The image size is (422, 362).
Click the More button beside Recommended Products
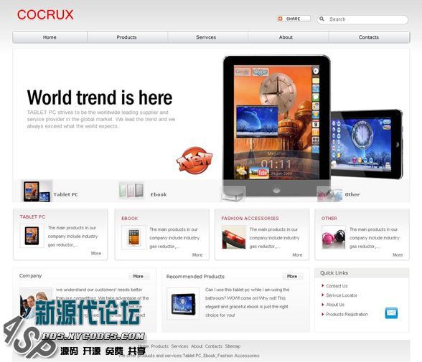(x=292, y=276)
